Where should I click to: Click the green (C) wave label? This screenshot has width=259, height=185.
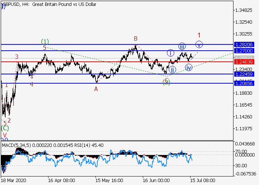pyautogui.click(x=4, y=128)
